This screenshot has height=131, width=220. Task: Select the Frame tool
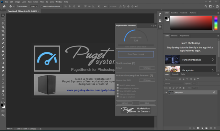(3, 35)
